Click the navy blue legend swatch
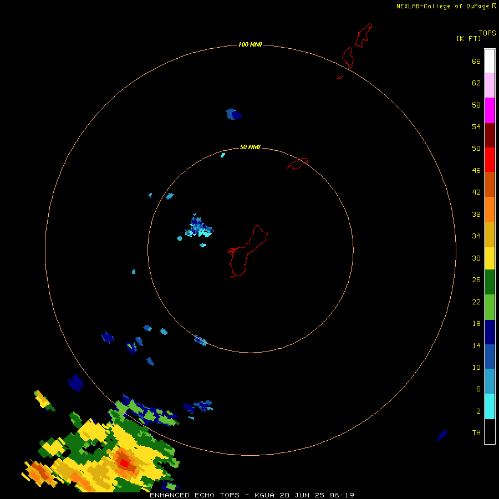 (490, 332)
